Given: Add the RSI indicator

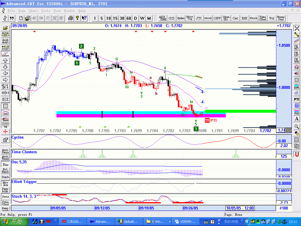Looking at the screenshot, I should point(244,18).
